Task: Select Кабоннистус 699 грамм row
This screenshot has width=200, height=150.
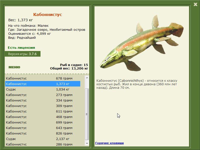Action: coord(43,122)
